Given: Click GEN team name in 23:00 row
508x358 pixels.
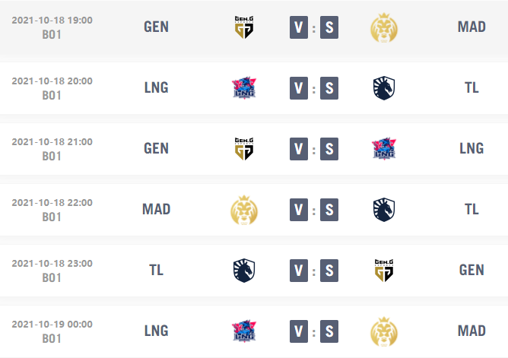Looking at the screenshot, I should pyautogui.click(x=471, y=270).
